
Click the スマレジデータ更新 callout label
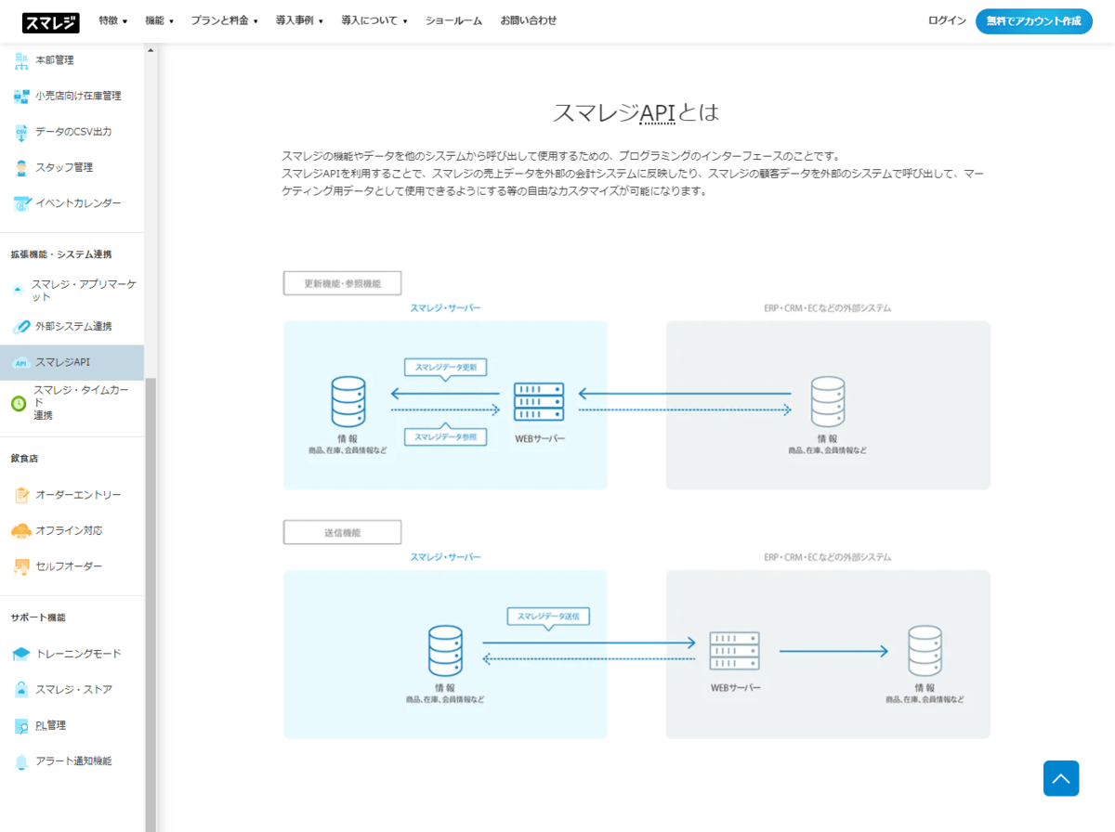click(x=446, y=368)
